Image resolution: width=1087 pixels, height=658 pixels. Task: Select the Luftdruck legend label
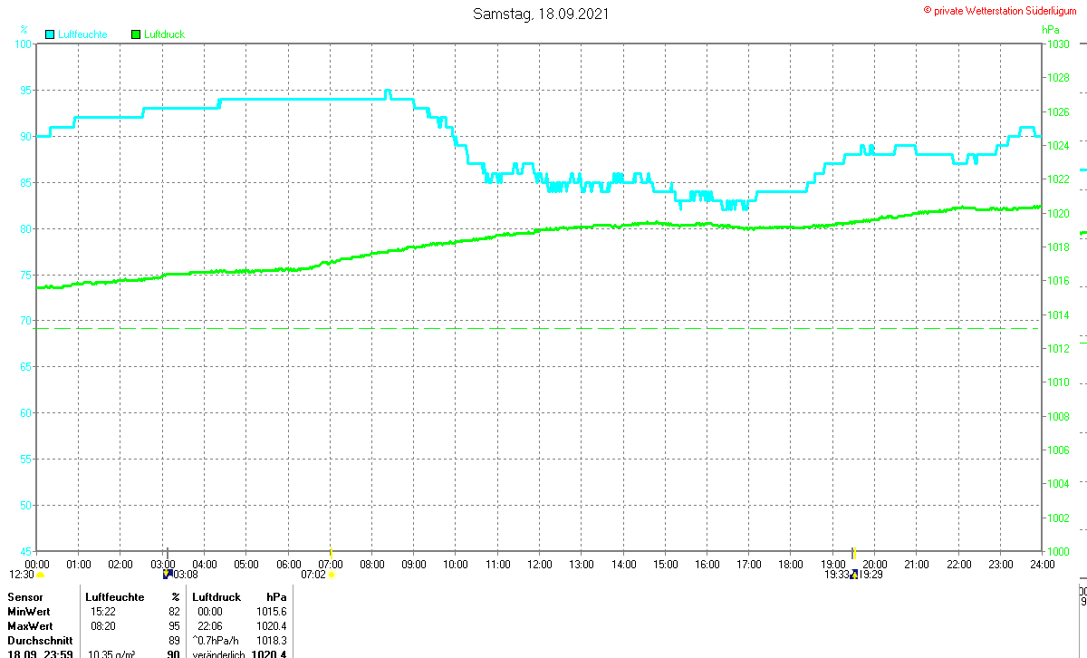[165, 34]
